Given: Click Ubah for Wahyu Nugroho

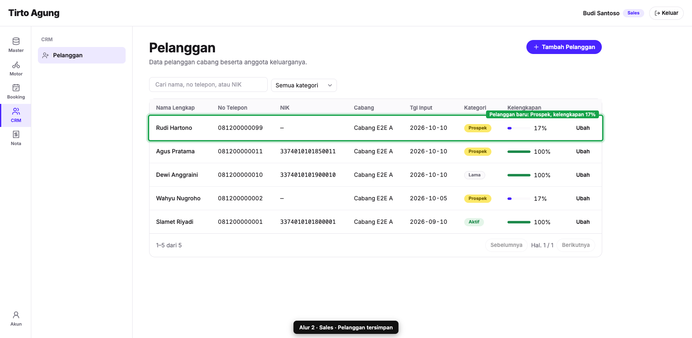Looking at the screenshot, I should (583, 198).
